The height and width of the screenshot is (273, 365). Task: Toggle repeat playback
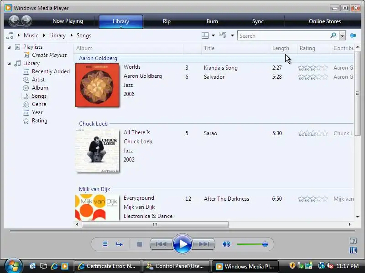[x=119, y=244]
